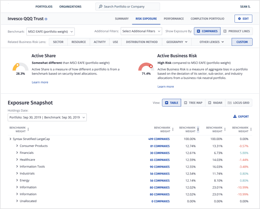
Task: Open the column menu dots for the first Benchmark Weight header
Action: pos(28,129)
